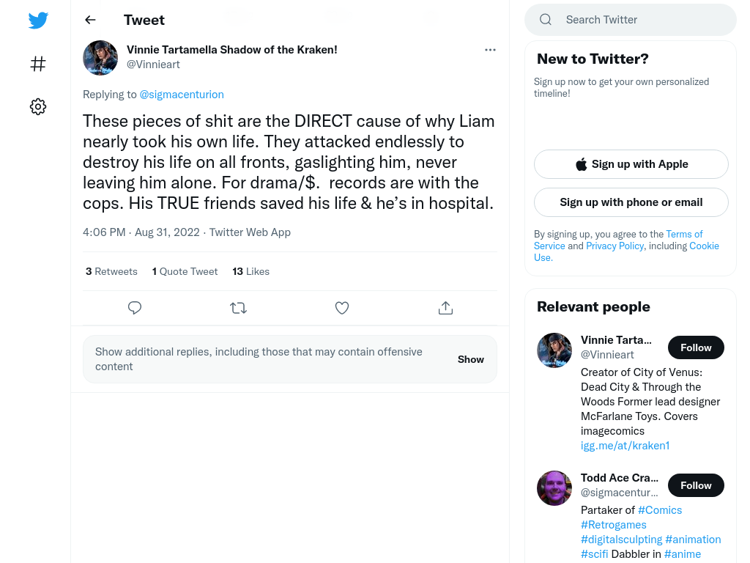The width and height of the screenshot is (750, 563).
Task: Like the tweet with heart icon
Action: click(x=342, y=308)
